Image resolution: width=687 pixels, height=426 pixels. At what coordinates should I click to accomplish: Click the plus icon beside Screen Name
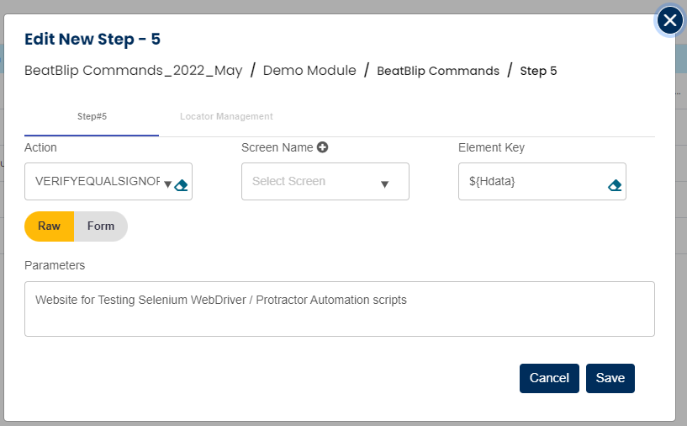coord(322,147)
